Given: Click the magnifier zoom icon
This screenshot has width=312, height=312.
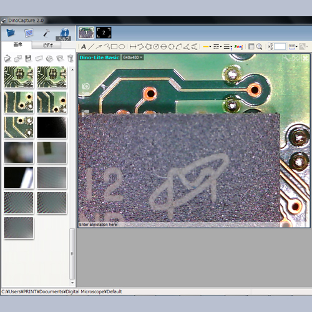Looking at the screenshot, I should coord(259,47).
